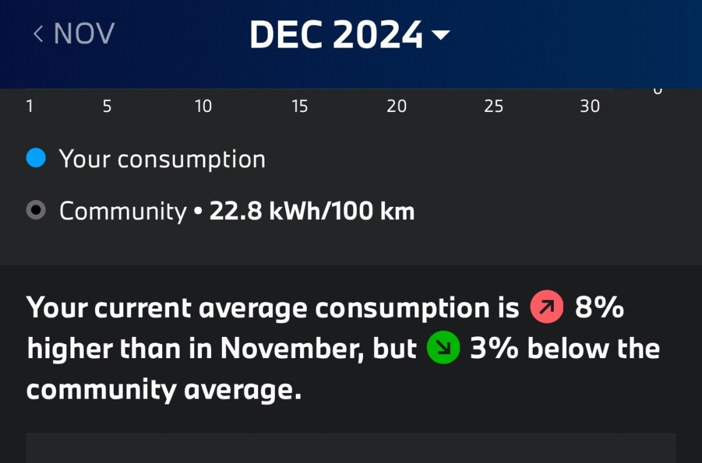Tap the 8% higher than November text
Image resolution: width=702 pixels, height=463 pixels.
(x=599, y=308)
